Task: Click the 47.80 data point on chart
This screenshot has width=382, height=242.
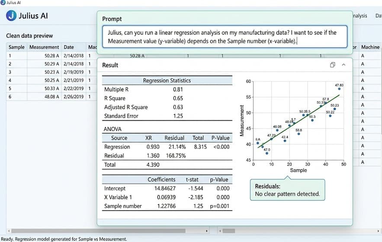Action: point(339,89)
